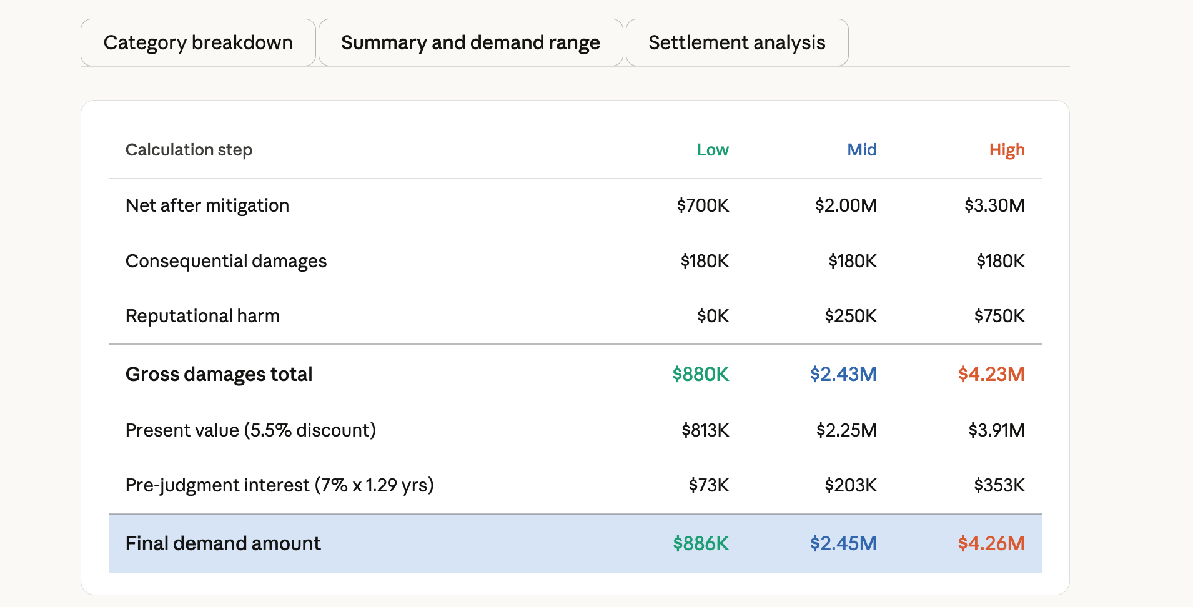The width and height of the screenshot is (1193, 607).
Task: Select the $4.23M gross damages high value
Action: 991,374
